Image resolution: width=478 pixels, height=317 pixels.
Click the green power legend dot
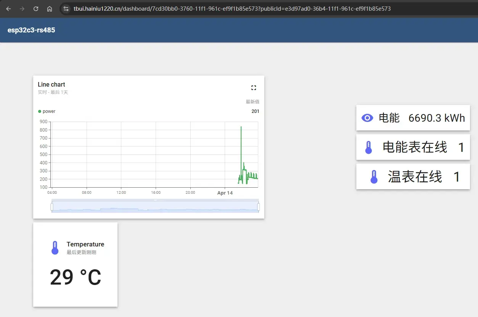coord(40,111)
